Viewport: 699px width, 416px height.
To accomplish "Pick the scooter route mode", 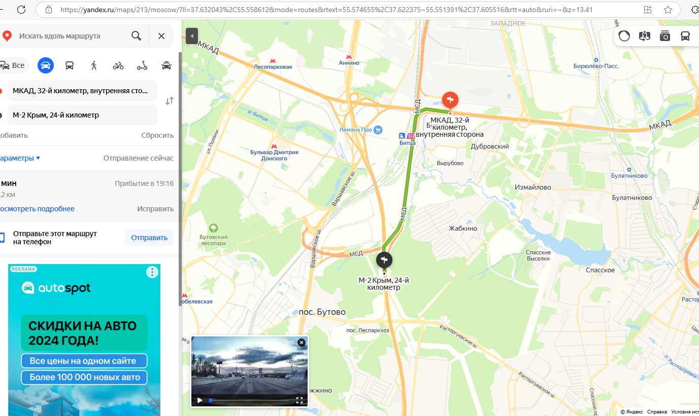I will tap(142, 65).
